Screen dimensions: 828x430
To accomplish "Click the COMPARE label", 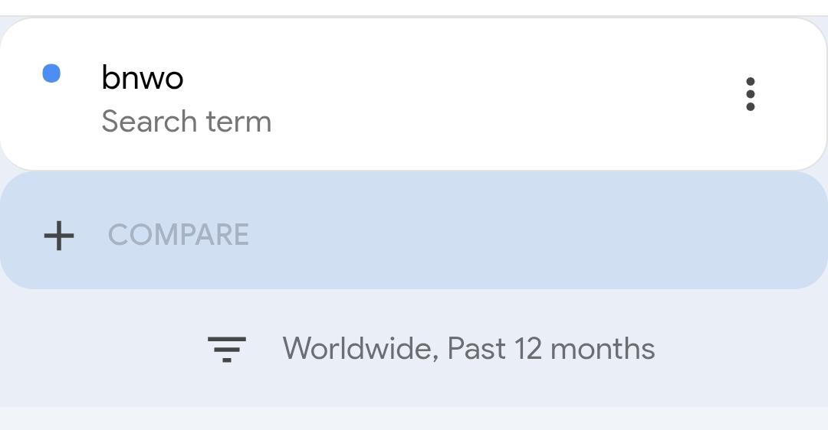I will coord(179,235).
